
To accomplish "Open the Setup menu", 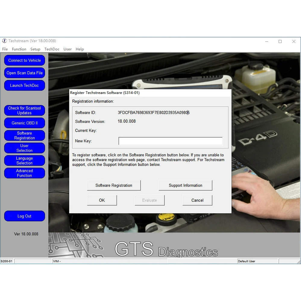I will pyautogui.click(x=35, y=49).
